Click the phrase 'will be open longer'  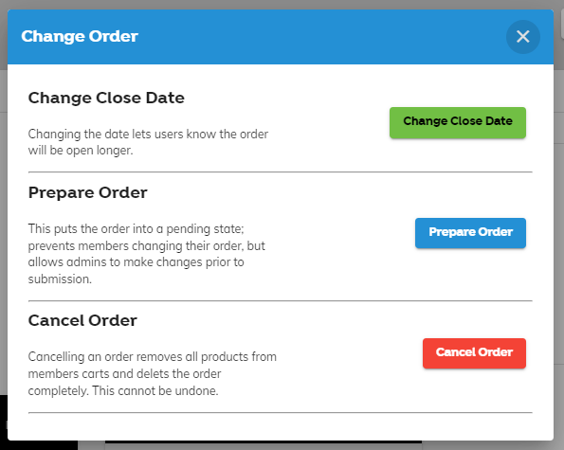(x=81, y=151)
